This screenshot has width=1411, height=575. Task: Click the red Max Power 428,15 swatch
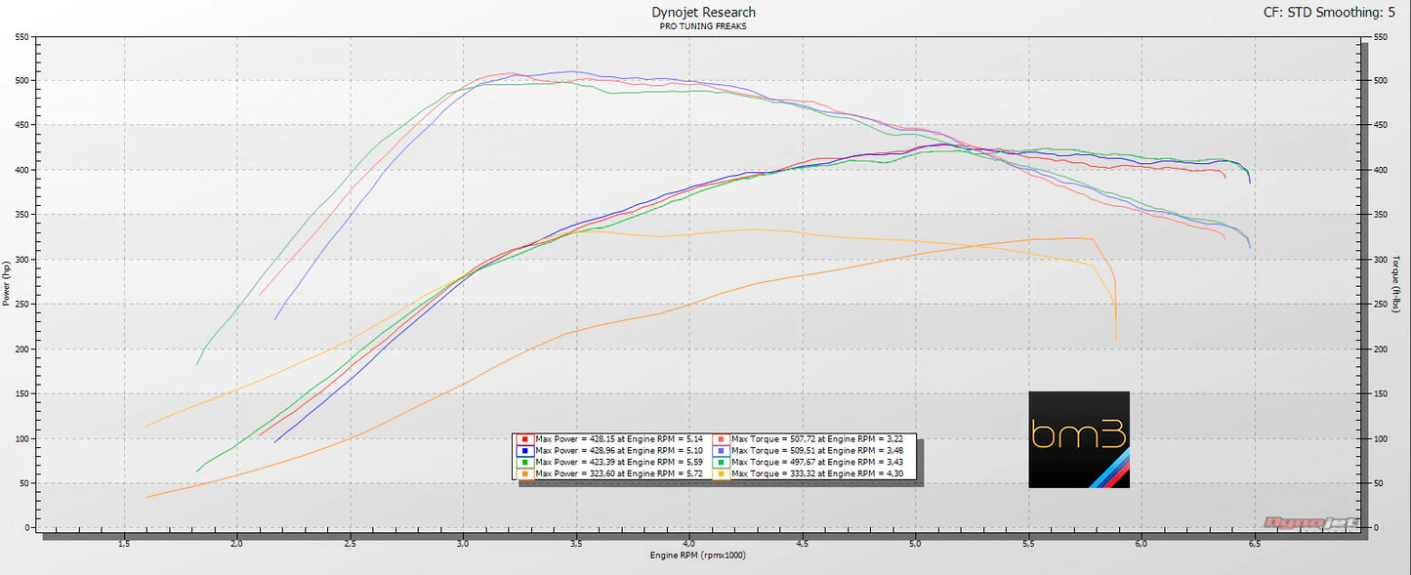click(x=525, y=439)
